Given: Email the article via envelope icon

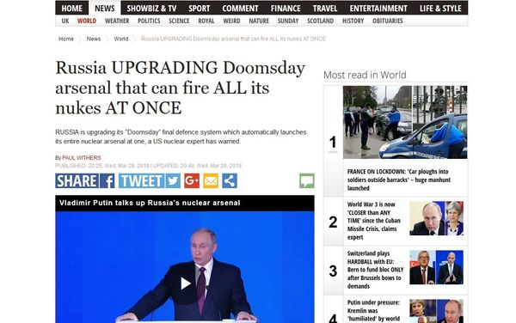Looking at the screenshot, I should click(211, 181).
